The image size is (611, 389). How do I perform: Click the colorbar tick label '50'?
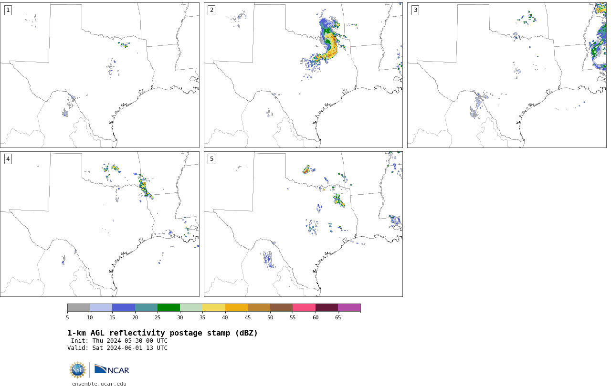coord(270,317)
